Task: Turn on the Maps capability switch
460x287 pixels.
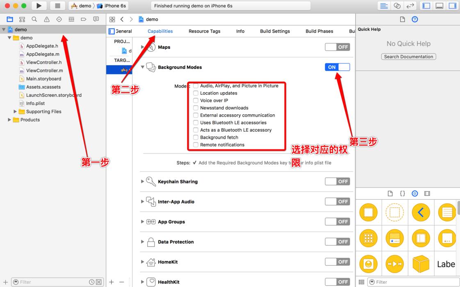Action: (x=337, y=47)
